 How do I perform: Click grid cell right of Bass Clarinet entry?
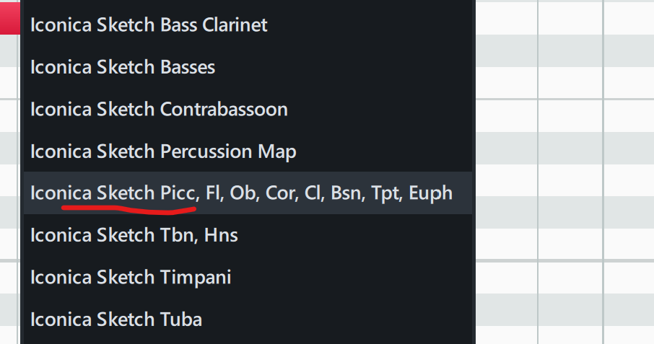click(x=505, y=25)
